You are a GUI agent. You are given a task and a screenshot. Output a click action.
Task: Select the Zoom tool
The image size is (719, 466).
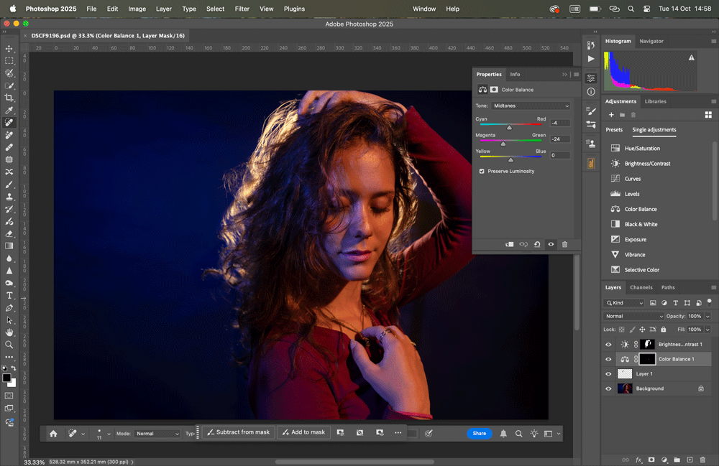coord(9,343)
